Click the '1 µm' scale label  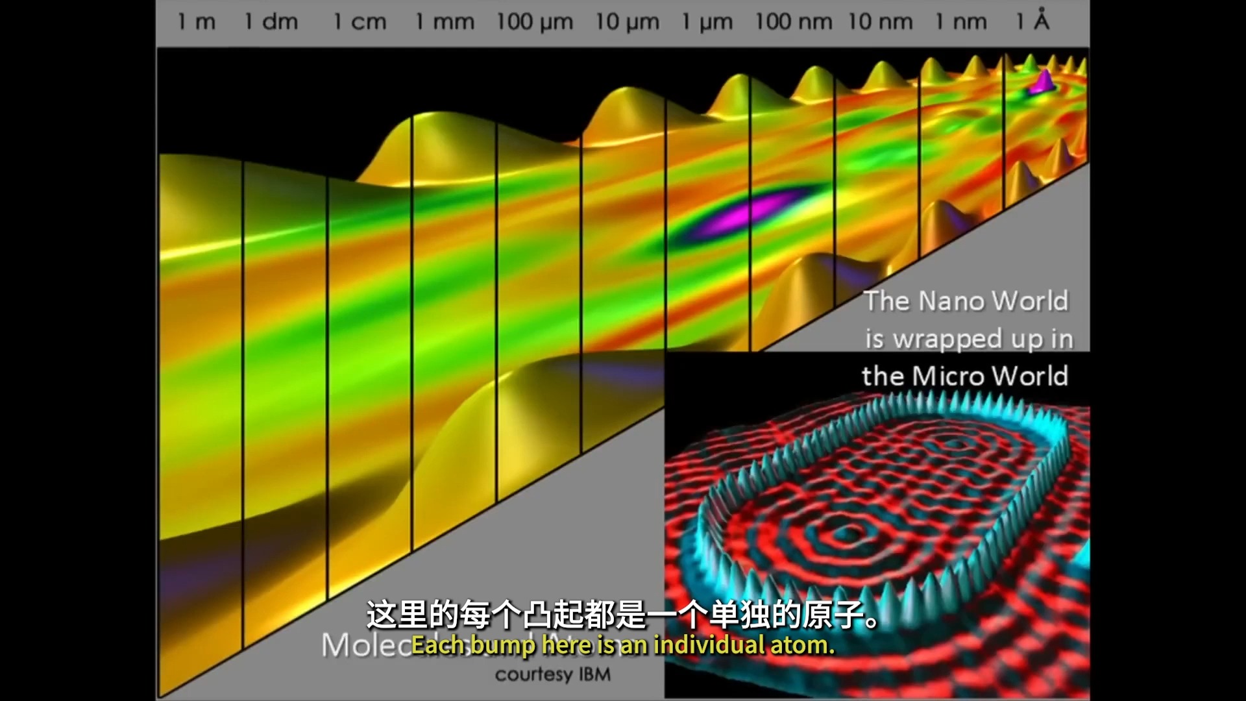click(707, 22)
